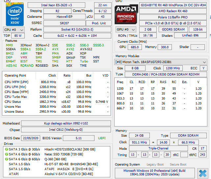
Task: Click the AVX2 feature flag
Action: click(70, 49)
